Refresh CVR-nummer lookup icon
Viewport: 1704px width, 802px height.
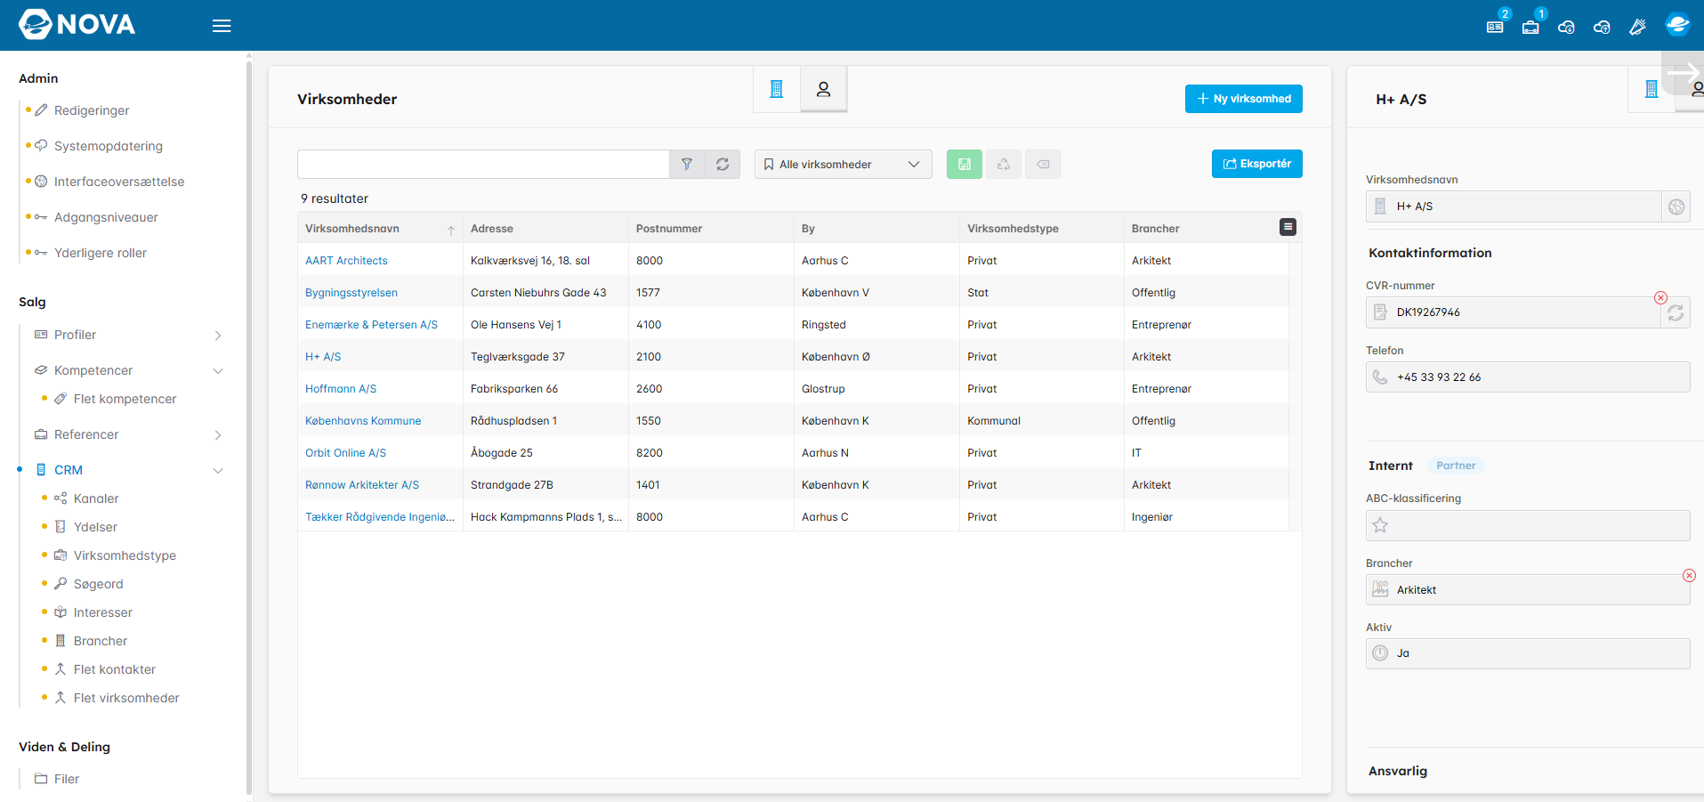[1676, 312]
